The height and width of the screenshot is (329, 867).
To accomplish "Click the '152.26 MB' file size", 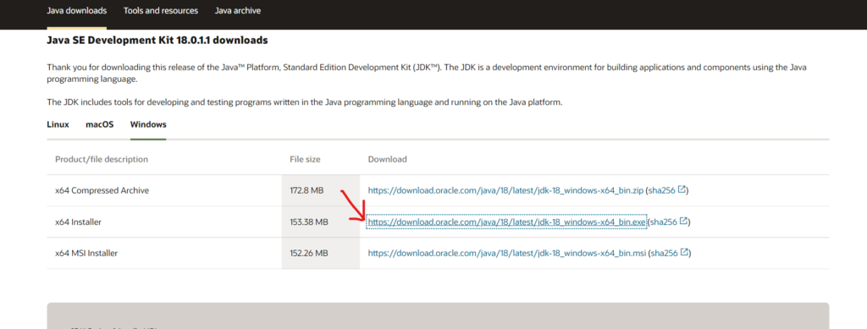I will (x=309, y=254).
